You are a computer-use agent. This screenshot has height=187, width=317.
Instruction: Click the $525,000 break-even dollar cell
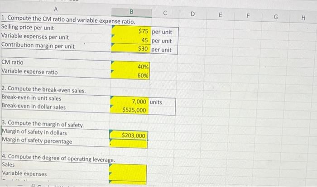(129, 110)
